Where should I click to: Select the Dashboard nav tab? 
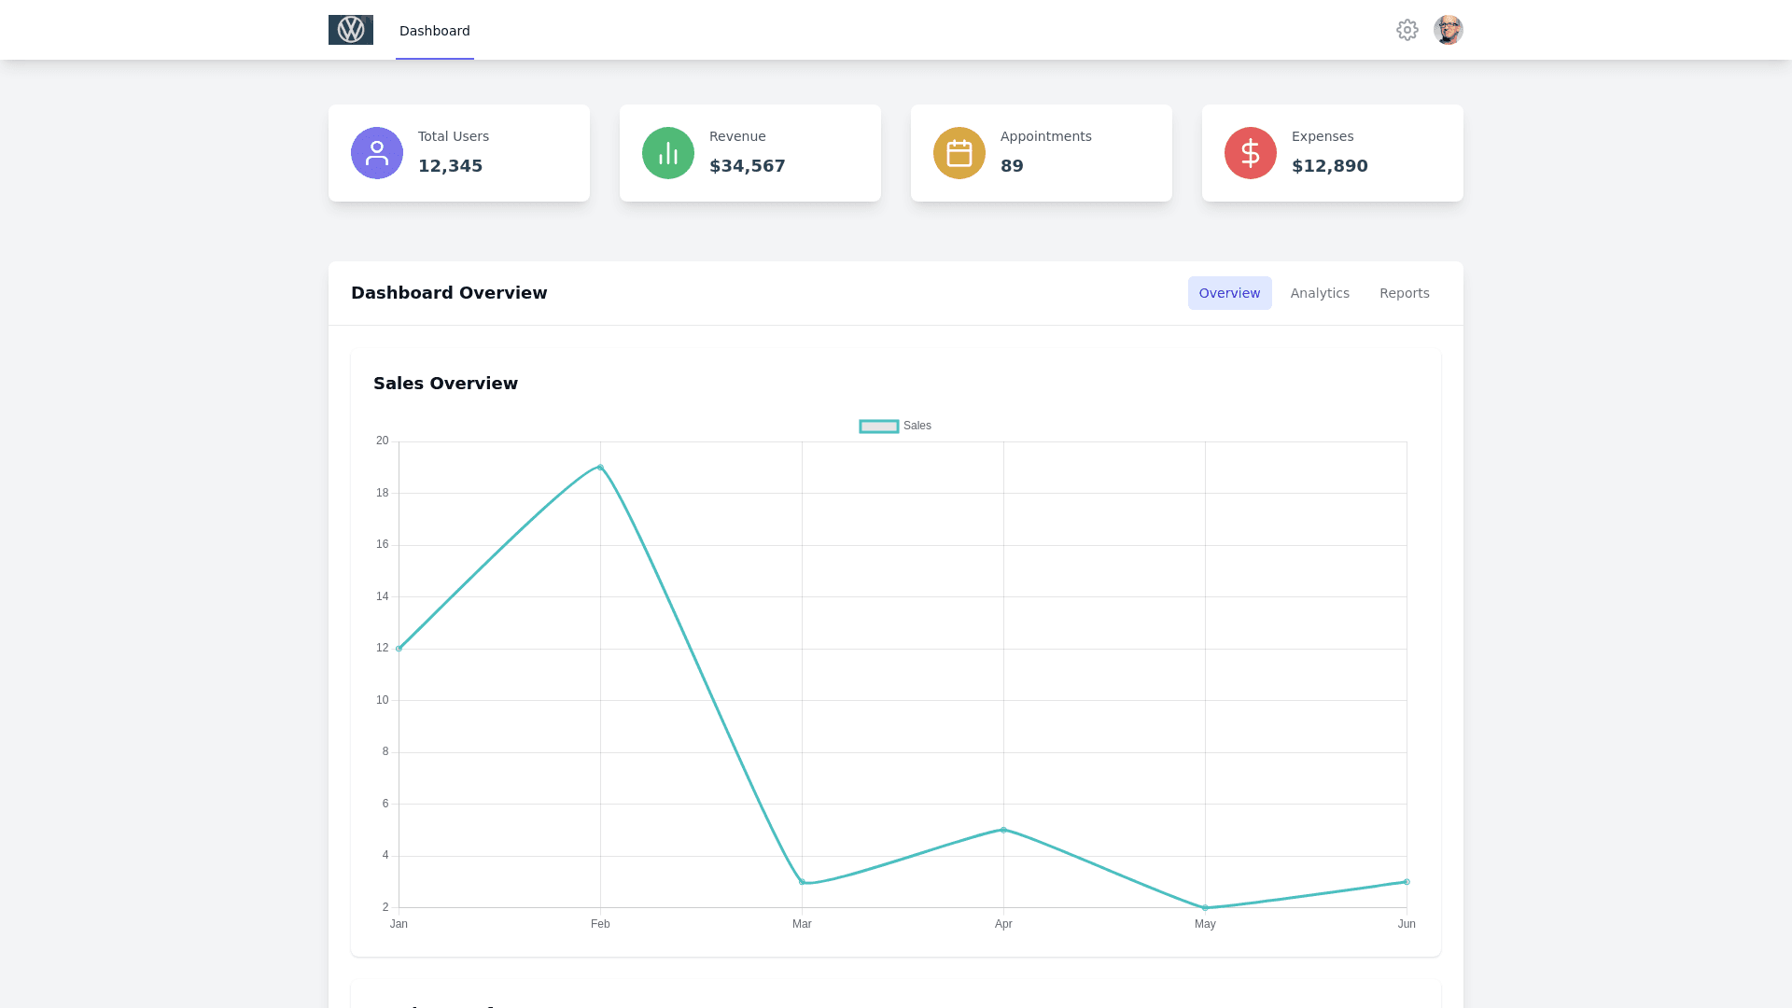(434, 31)
